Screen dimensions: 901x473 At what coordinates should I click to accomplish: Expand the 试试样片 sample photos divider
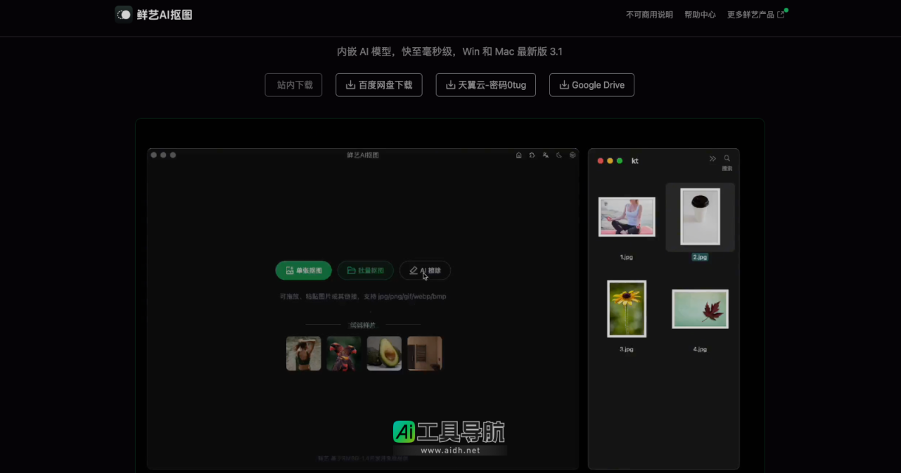coord(364,325)
